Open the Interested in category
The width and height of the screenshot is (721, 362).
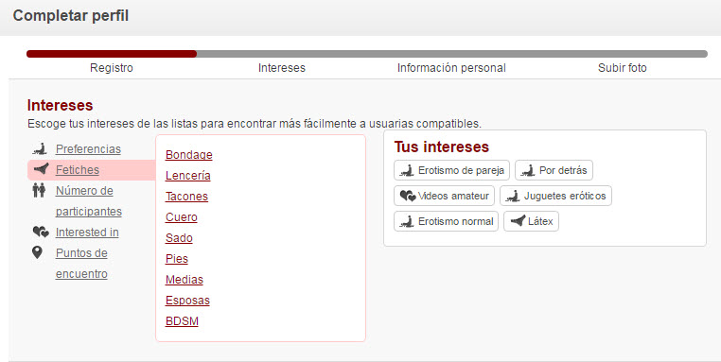point(87,233)
